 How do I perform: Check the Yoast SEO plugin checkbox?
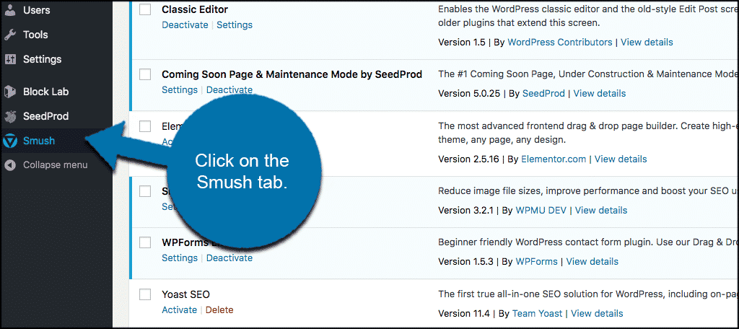[145, 294]
